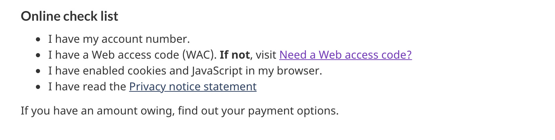
Task: Click the "I have read the" text
Action: [x=87, y=87]
